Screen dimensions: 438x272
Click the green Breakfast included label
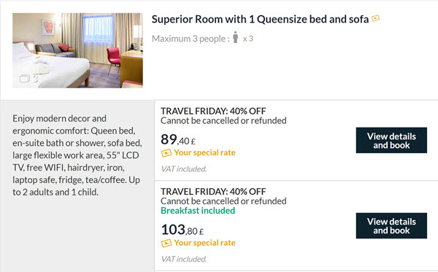198,210
